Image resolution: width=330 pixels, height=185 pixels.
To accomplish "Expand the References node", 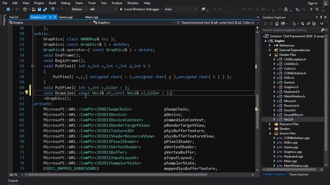I will [270, 46].
